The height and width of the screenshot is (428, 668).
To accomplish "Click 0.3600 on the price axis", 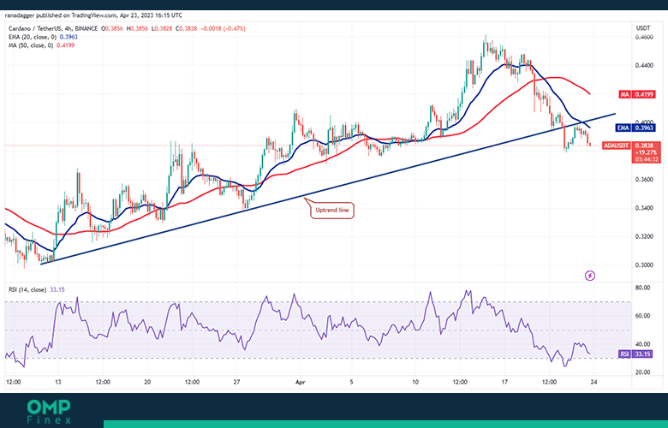I will click(x=645, y=179).
